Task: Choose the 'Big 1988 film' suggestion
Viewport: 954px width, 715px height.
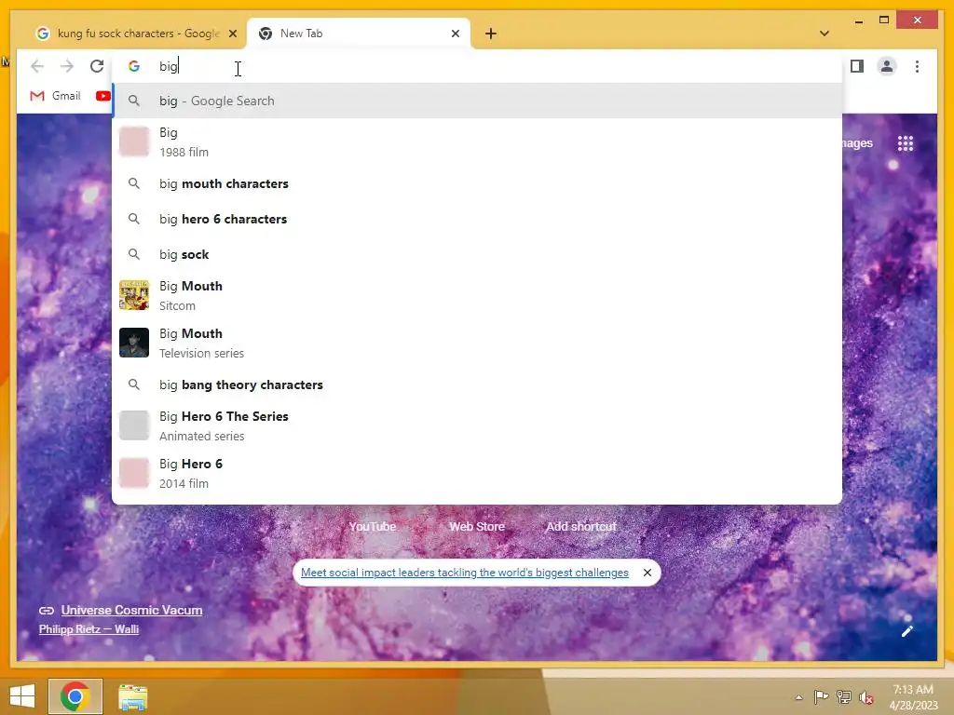Action: (x=477, y=142)
